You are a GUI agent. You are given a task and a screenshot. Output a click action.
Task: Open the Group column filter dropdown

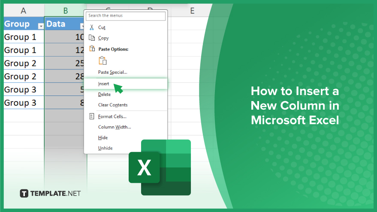point(41,26)
